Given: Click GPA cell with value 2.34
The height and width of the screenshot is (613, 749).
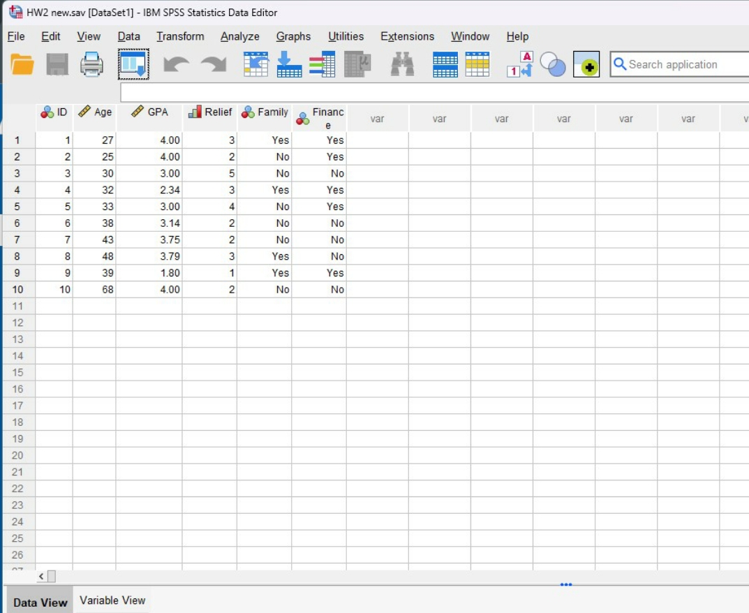Looking at the screenshot, I should coord(149,190).
